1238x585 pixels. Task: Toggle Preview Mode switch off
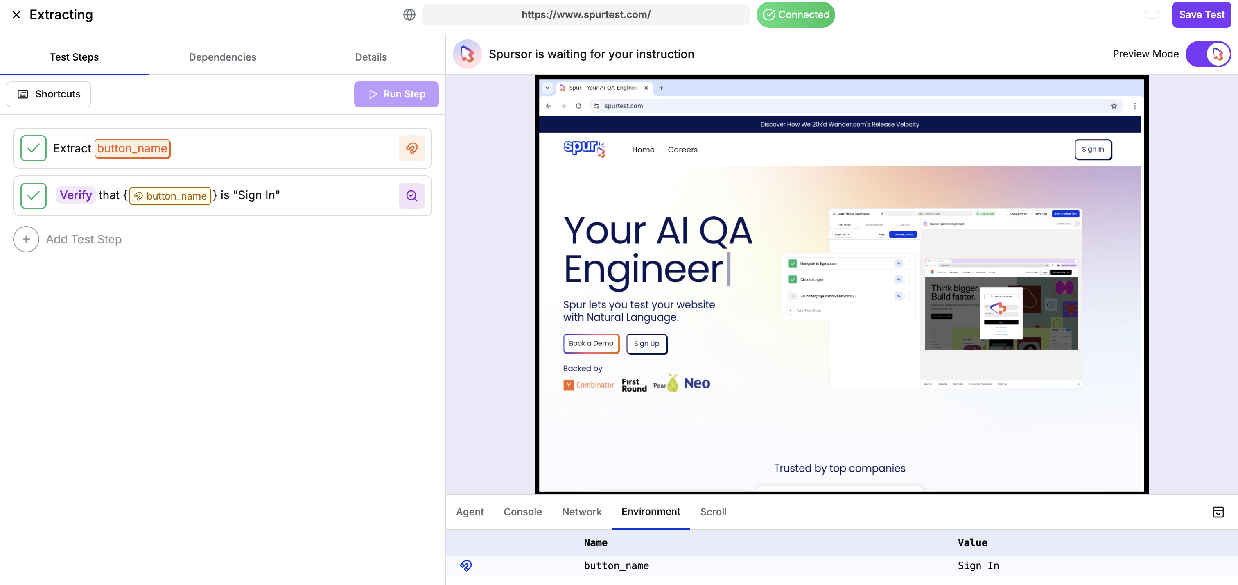(x=1208, y=54)
